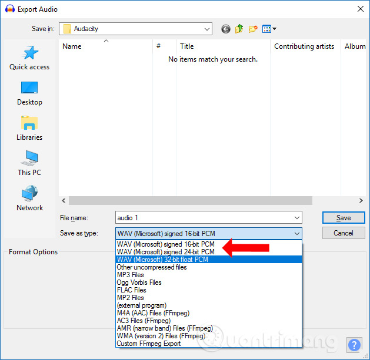Sort by Contributing artists column
The height and width of the screenshot is (360, 370).
(x=305, y=46)
